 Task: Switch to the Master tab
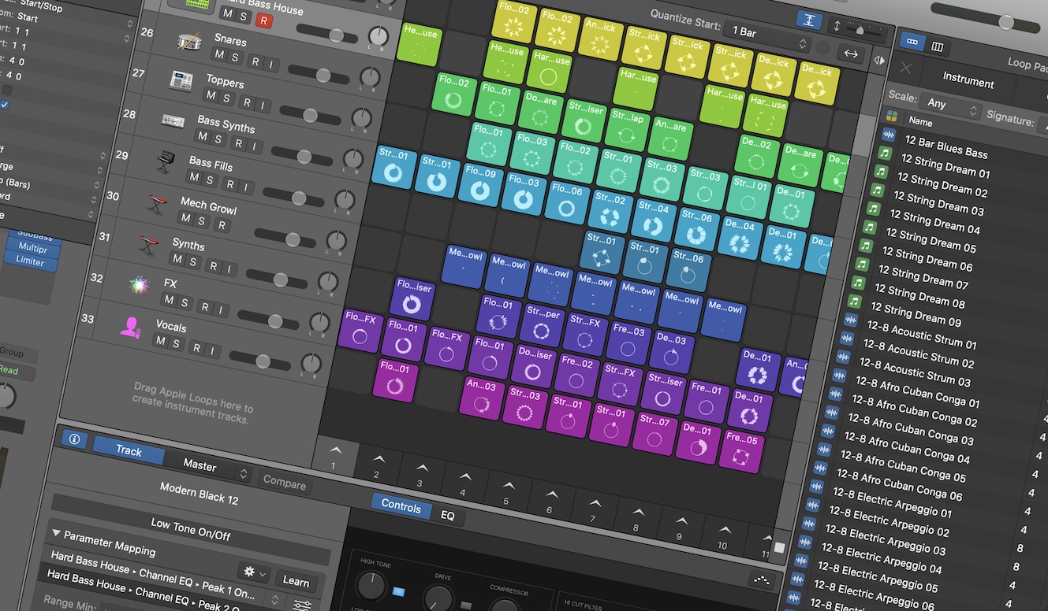(200, 465)
